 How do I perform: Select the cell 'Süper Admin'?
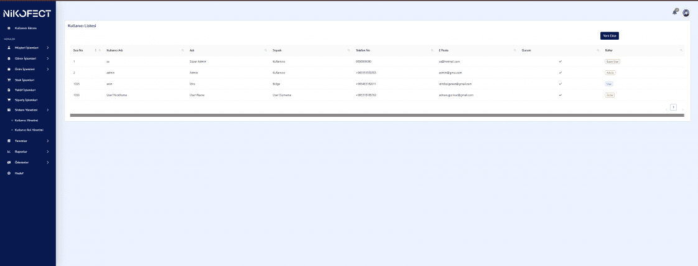point(198,62)
